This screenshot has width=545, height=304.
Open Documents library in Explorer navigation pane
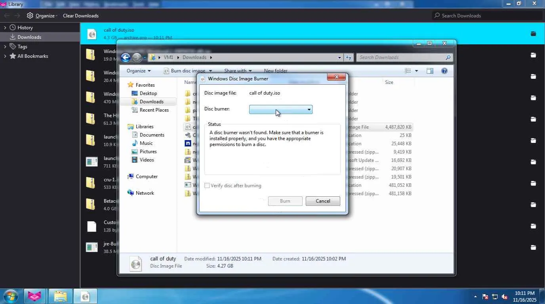152,135
